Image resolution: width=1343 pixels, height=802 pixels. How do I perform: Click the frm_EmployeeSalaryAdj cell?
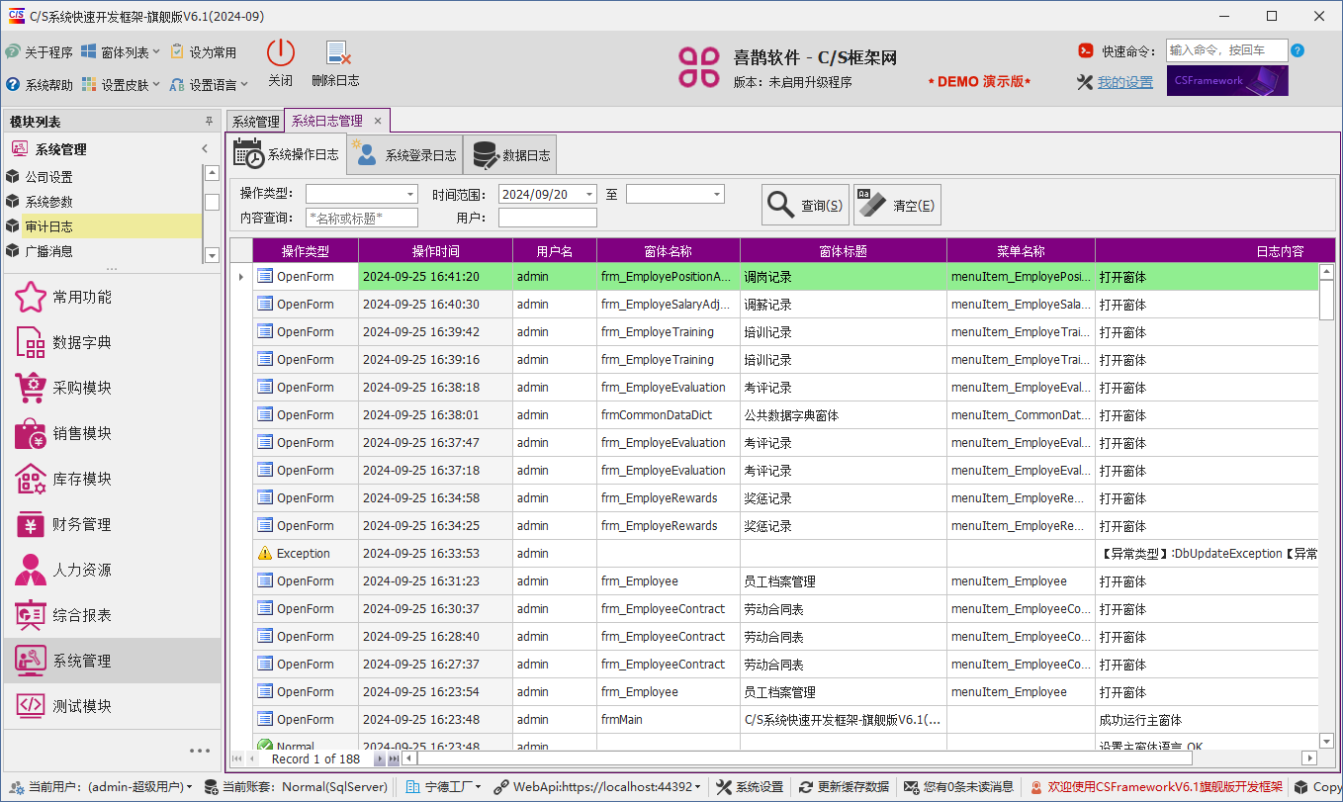tap(669, 305)
